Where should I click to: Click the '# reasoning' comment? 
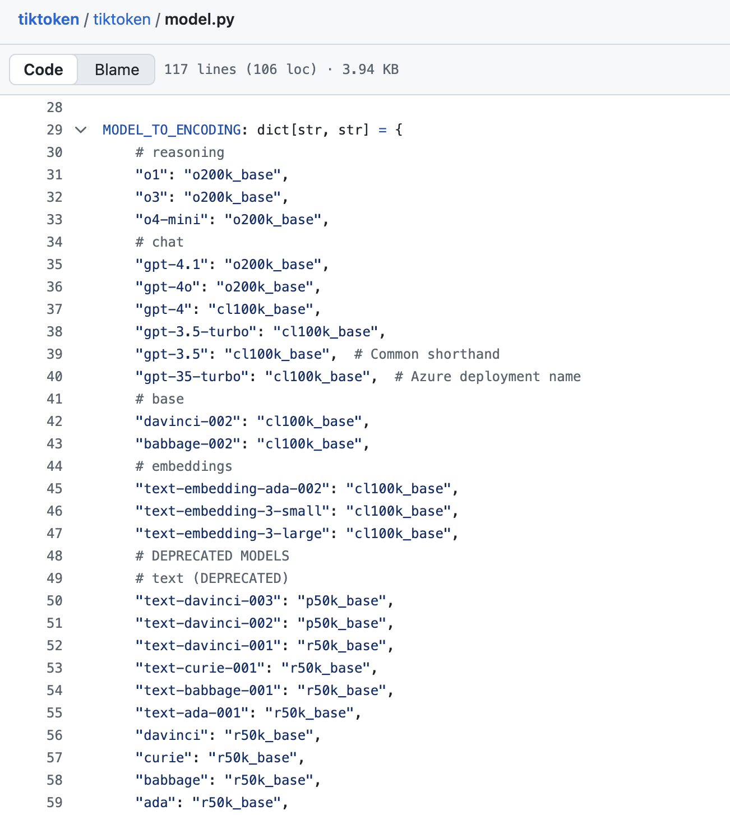point(180,152)
